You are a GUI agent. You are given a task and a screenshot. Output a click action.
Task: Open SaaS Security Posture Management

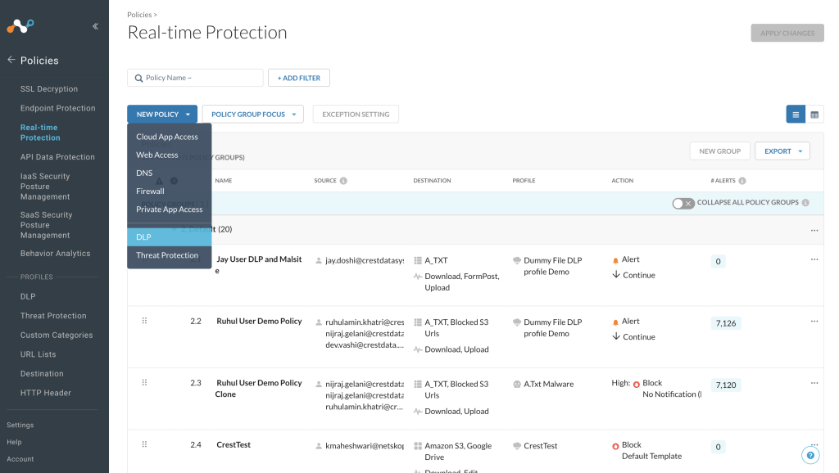[x=46, y=225]
